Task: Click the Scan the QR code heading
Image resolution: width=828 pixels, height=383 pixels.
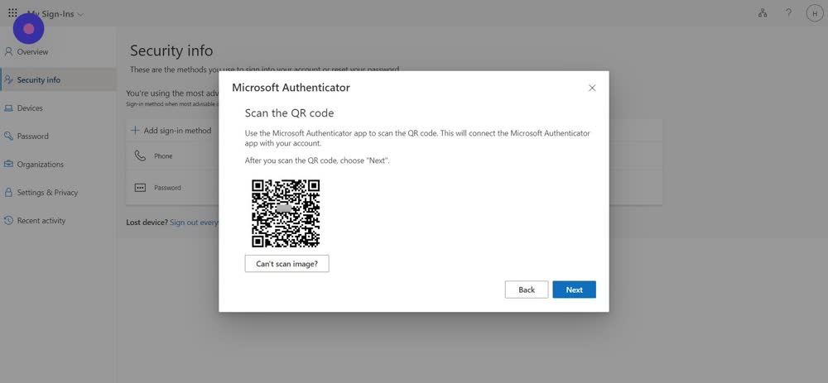Action: tap(289, 113)
